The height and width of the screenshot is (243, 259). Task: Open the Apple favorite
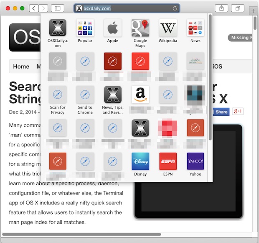(x=113, y=31)
